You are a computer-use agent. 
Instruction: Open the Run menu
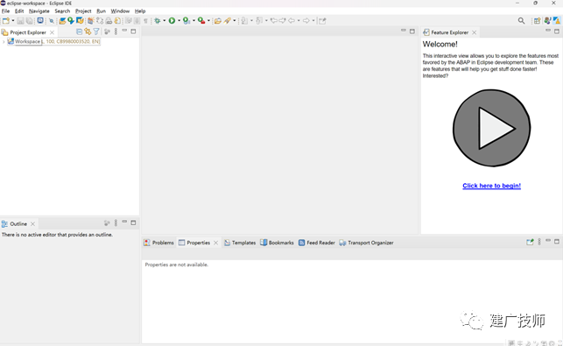click(102, 11)
